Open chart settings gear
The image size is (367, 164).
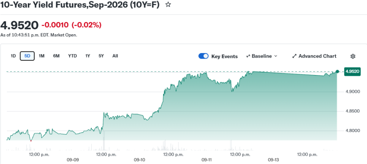(353, 56)
